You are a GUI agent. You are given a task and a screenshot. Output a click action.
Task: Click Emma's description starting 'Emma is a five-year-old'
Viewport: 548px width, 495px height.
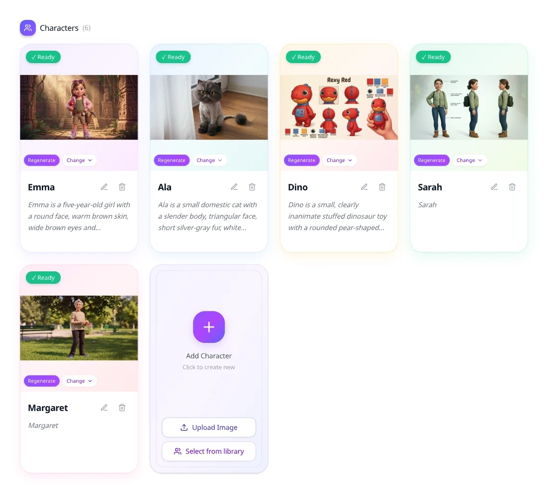80,216
